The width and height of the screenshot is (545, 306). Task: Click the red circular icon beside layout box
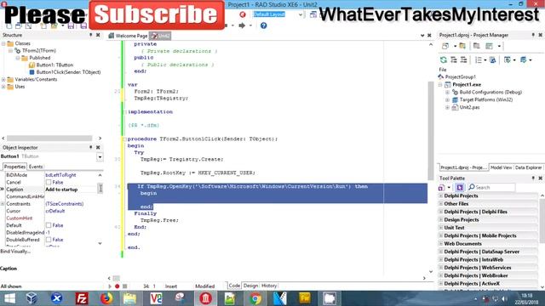(x=243, y=14)
